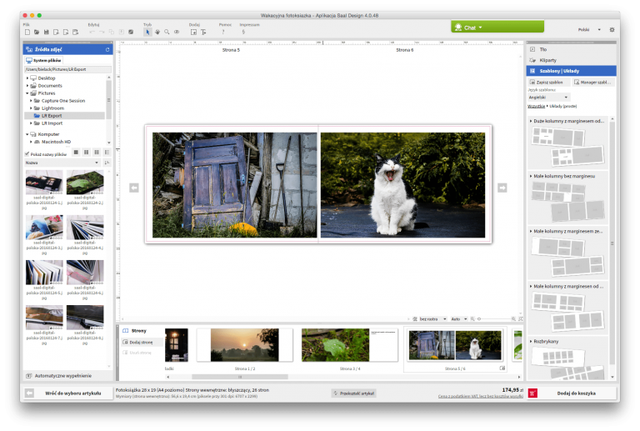The image size is (640, 431).
Task: Click the eye preview mode icon
Action: (177, 32)
